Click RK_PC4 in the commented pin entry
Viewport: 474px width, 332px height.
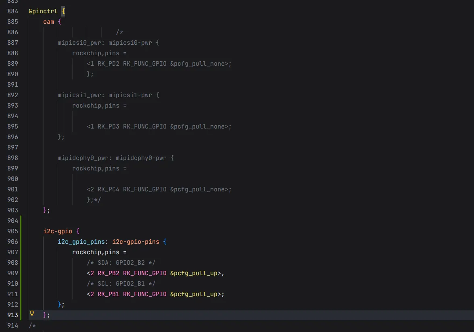tap(108, 189)
